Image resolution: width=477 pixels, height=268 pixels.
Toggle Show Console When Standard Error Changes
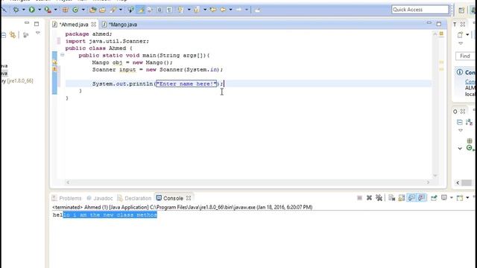coord(422,198)
